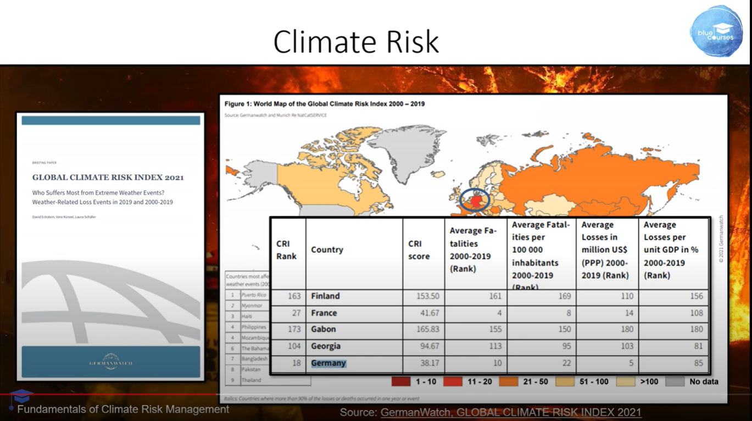
Task: Select the France country cell
Action: pyautogui.click(x=324, y=313)
